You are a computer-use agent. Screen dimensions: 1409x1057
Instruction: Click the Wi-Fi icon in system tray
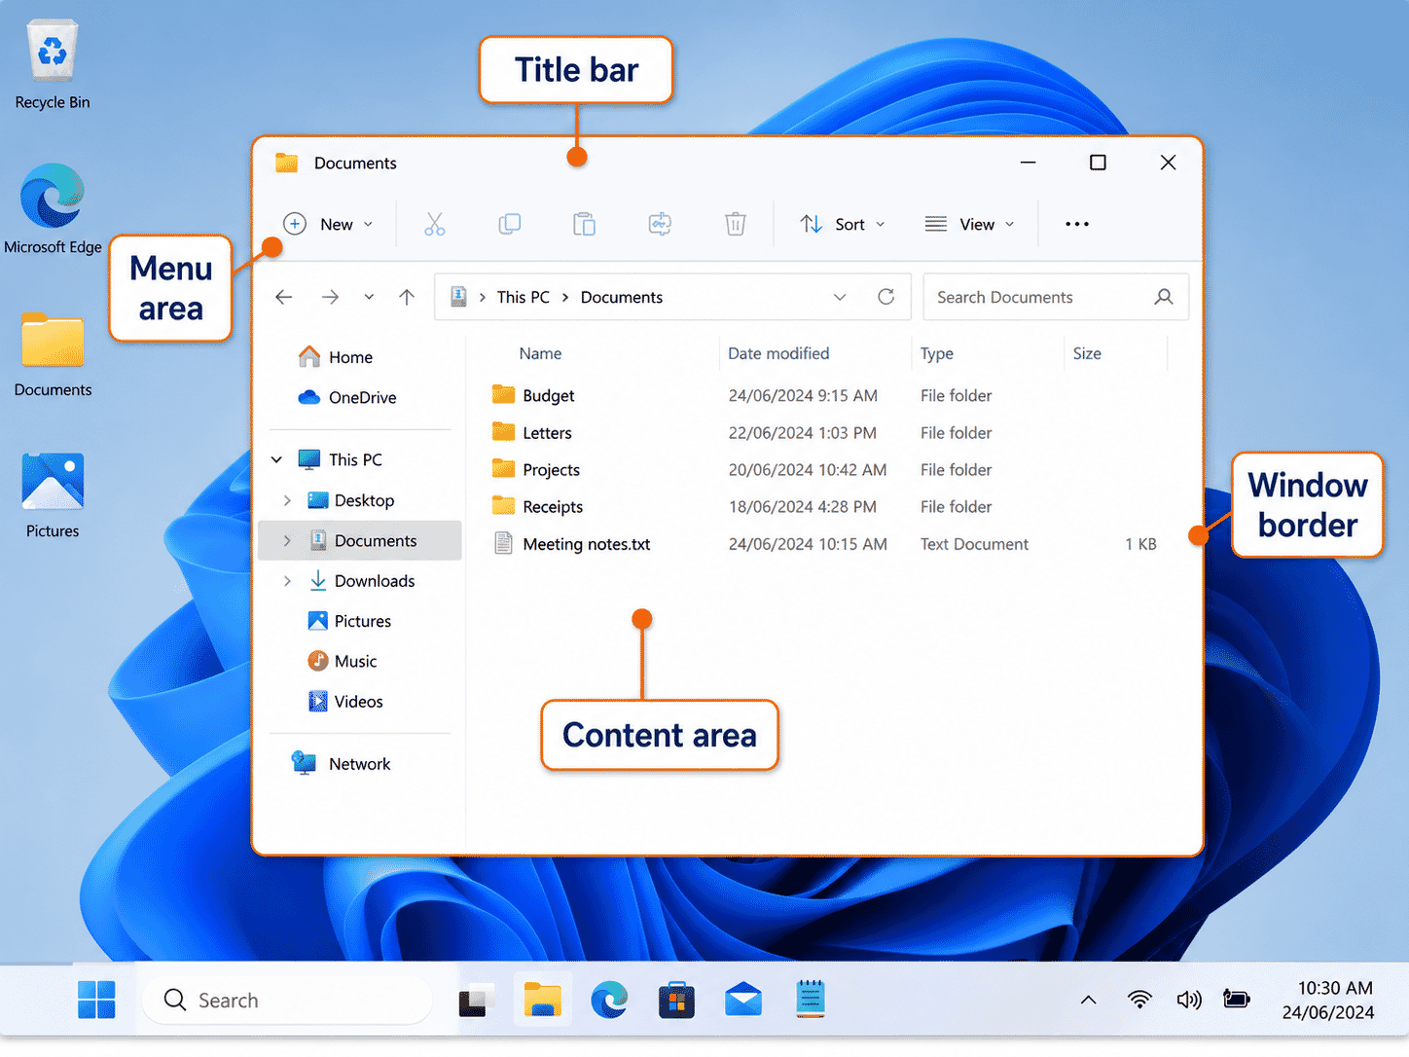[x=1139, y=1000]
